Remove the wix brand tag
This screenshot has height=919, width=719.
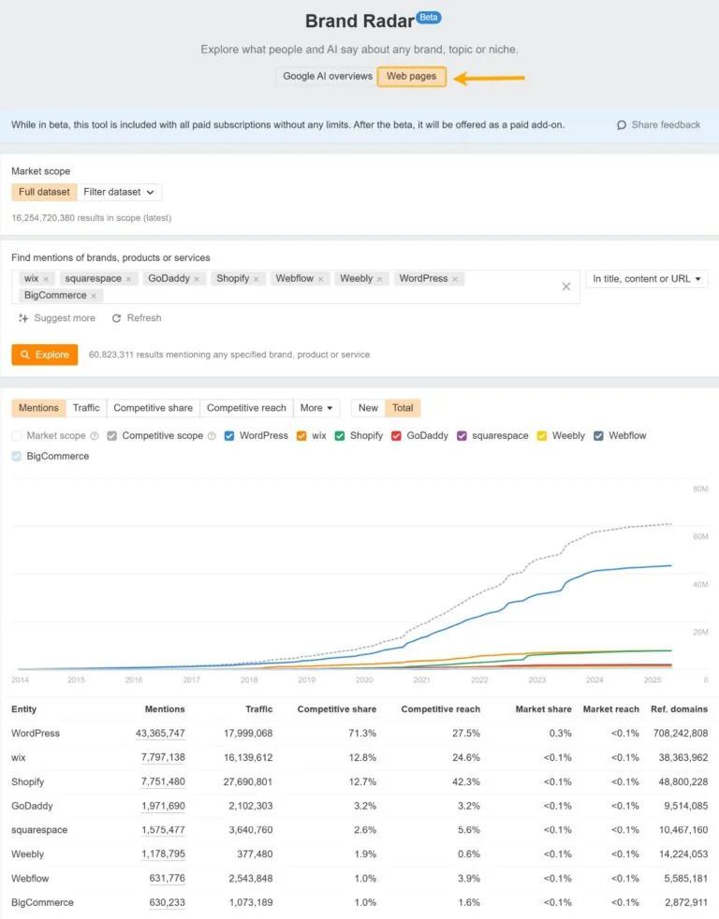(46, 279)
